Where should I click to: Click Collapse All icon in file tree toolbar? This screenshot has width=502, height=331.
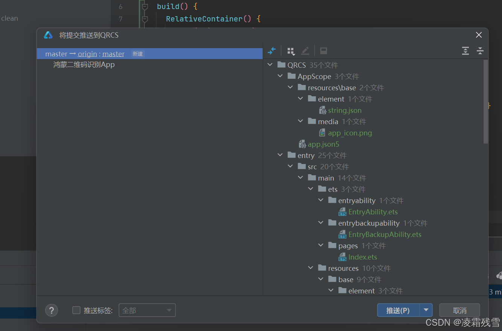click(480, 51)
